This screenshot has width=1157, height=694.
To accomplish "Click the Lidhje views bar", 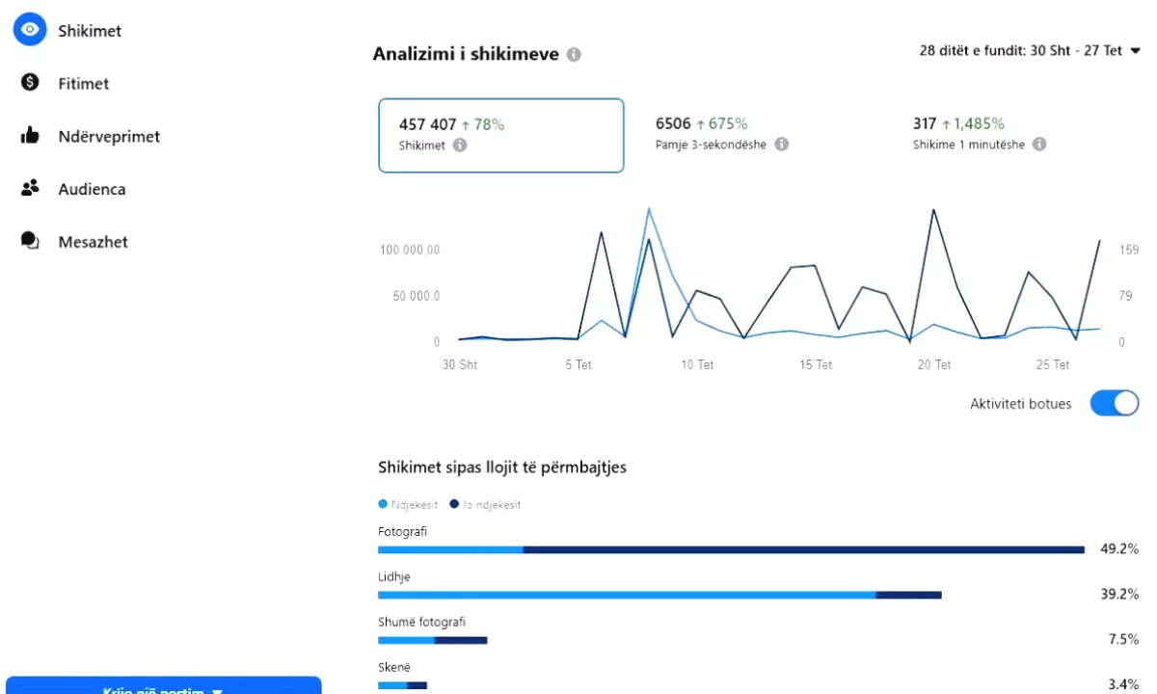I will click(x=659, y=595).
